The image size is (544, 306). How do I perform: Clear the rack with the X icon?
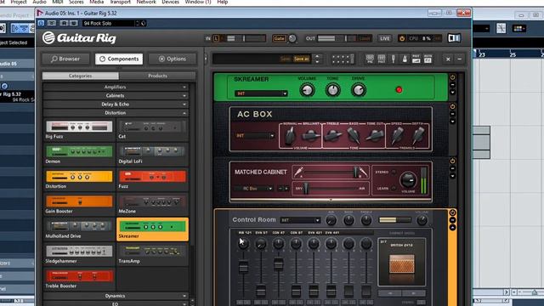coord(448,59)
